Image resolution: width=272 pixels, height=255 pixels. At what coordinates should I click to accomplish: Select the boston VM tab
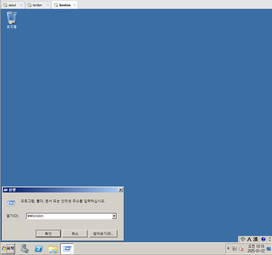[x=65, y=5]
